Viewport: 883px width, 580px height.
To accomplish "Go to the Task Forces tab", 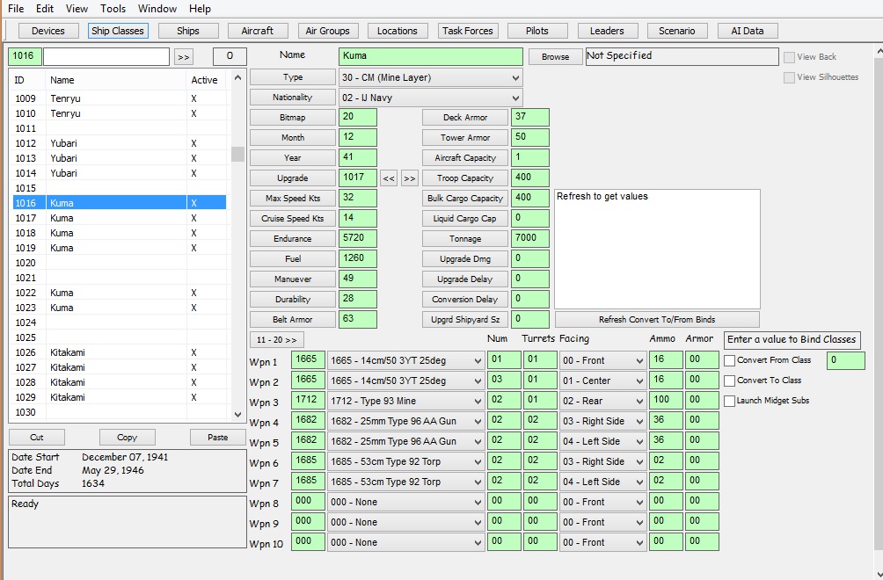I will point(467,31).
